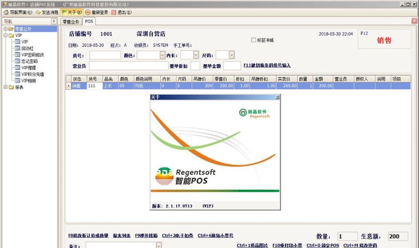The width and height of the screenshot is (419, 248).
Task: Open VIP密码修改 in the tree
Action: pyautogui.click(x=33, y=55)
